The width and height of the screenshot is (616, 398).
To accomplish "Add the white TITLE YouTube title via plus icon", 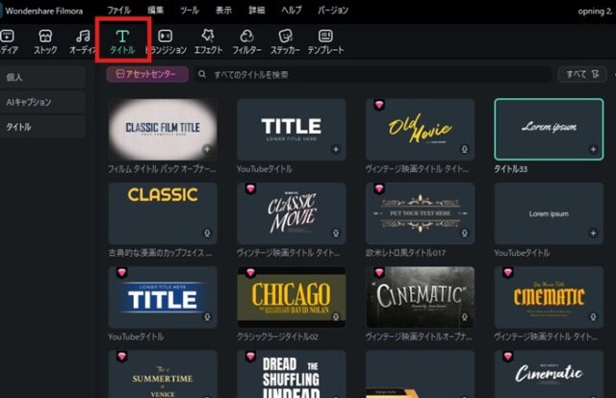I will pyautogui.click(x=335, y=149).
